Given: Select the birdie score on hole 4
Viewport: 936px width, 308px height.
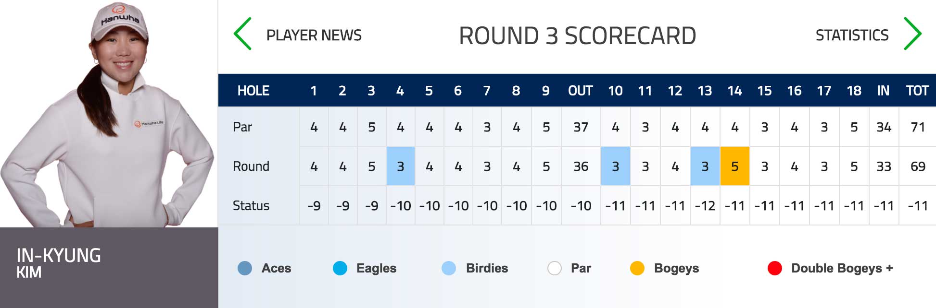Looking at the screenshot, I should (x=401, y=166).
